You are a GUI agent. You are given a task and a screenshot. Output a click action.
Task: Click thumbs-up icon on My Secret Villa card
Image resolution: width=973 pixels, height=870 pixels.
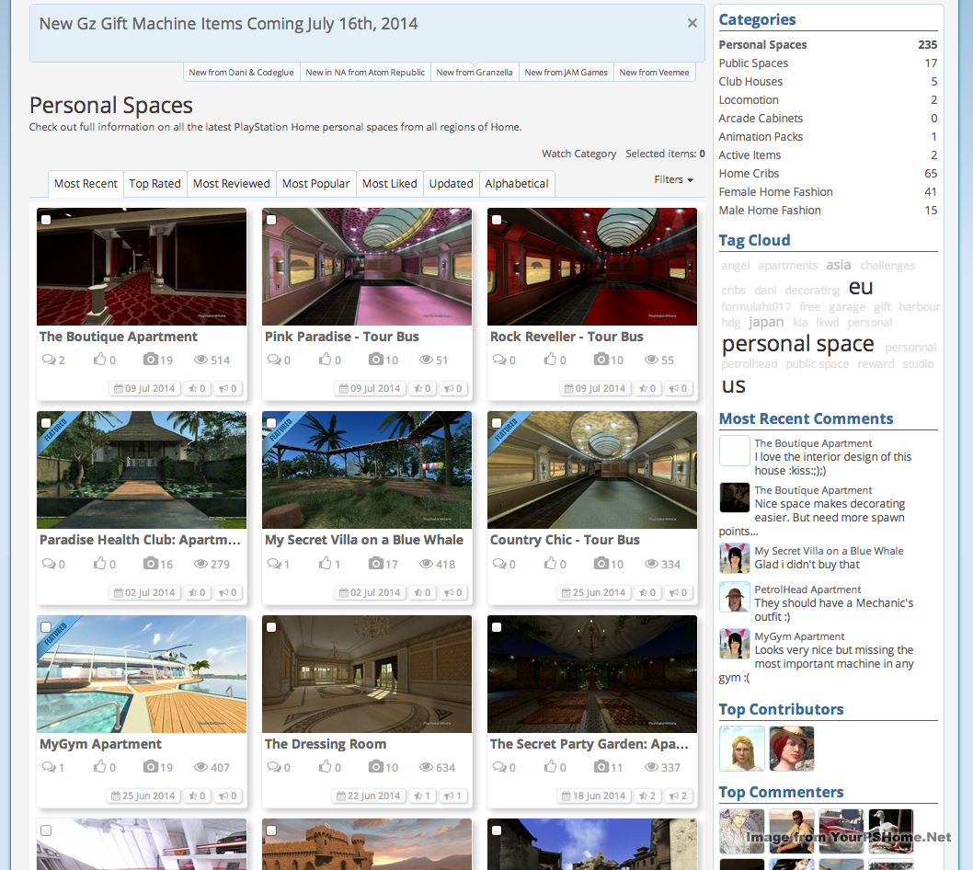pyautogui.click(x=326, y=563)
